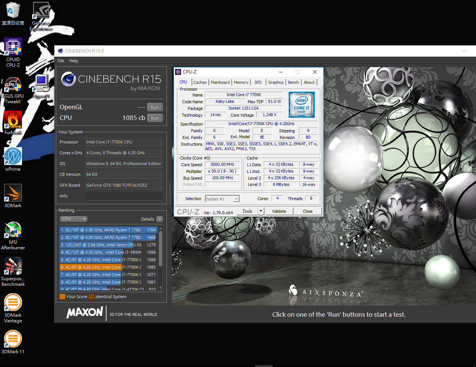Open the CPU ranking type dropdown
Screen dimensions: 476x367
[74, 219]
